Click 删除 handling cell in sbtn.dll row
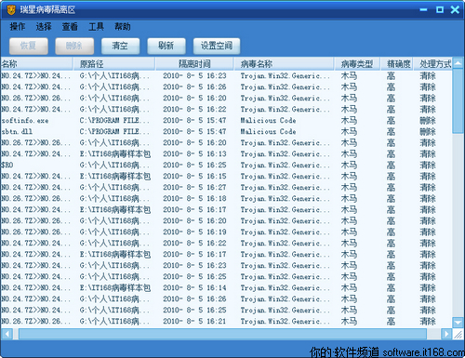The image size is (465, 358). tap(428, 131)
